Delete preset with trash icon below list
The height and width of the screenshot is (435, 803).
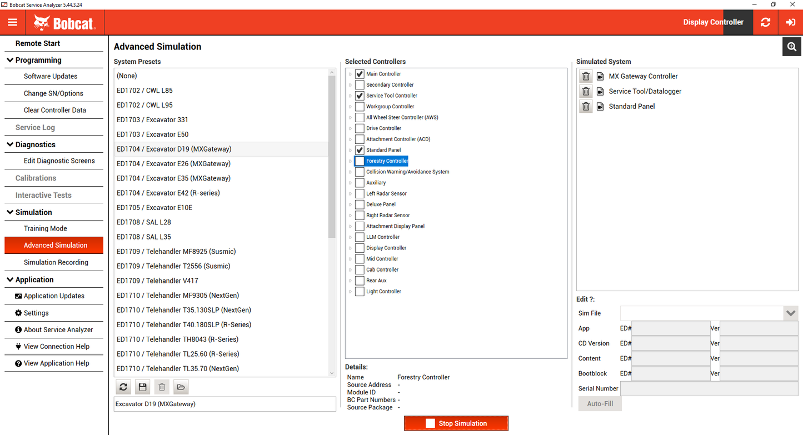tap(162, 387)
